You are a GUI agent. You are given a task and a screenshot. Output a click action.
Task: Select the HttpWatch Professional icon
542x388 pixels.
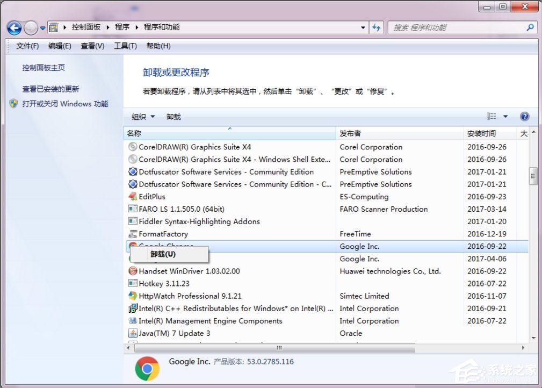132,296
